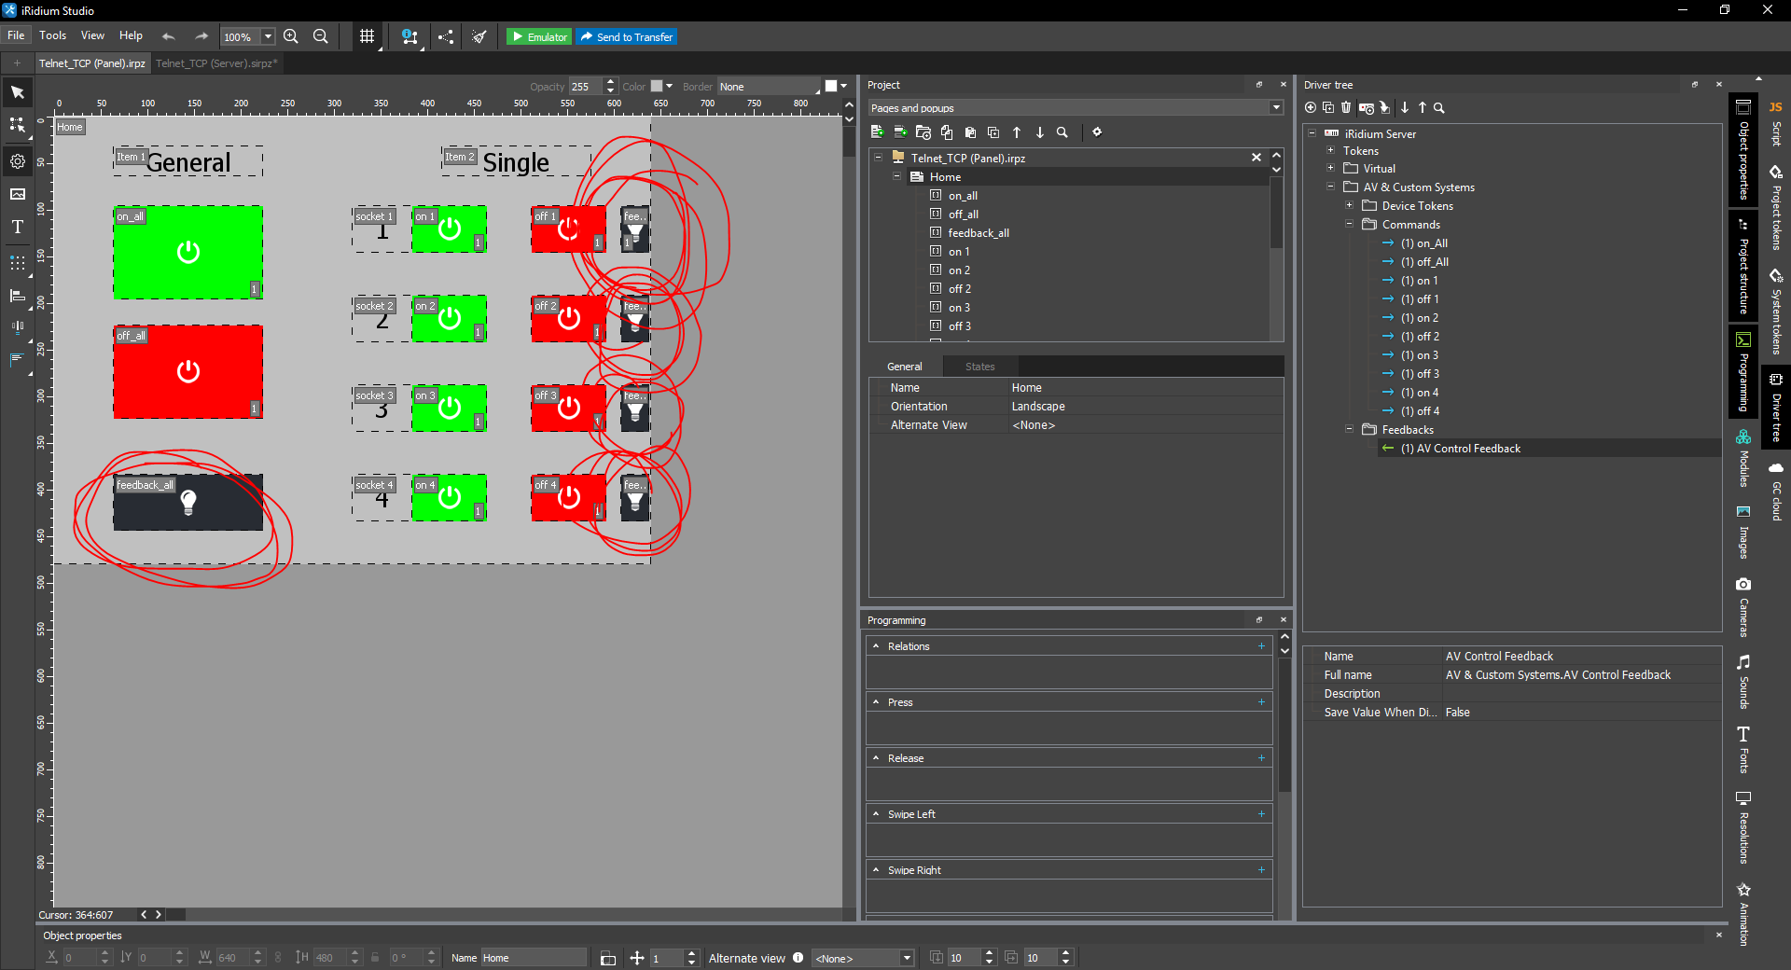
Task: Click the add driver plus icon
Action: [x=1311, y=108]
